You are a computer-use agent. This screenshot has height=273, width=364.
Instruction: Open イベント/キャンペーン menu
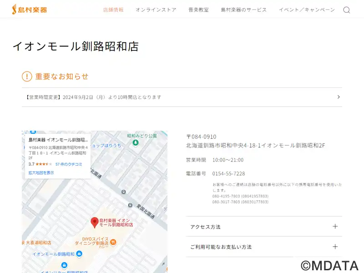(307, 10)
